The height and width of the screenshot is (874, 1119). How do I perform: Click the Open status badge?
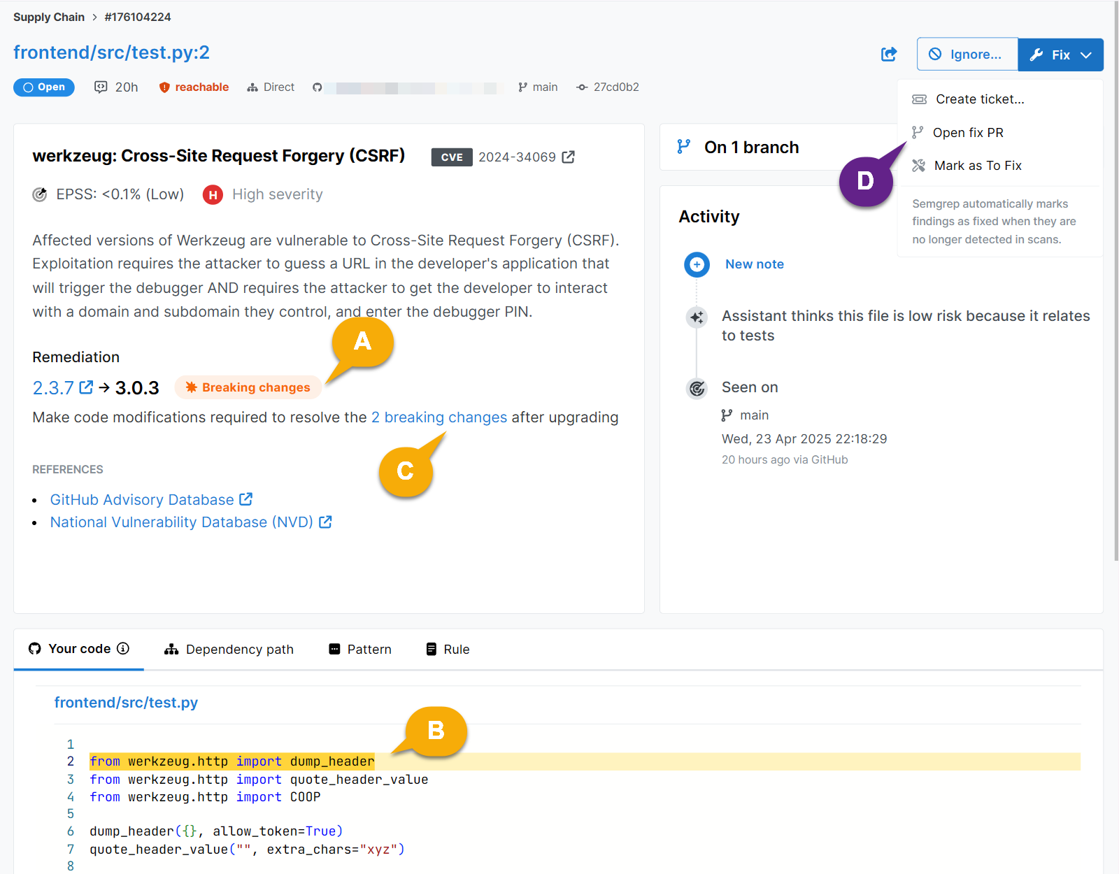tap(44, 87)
